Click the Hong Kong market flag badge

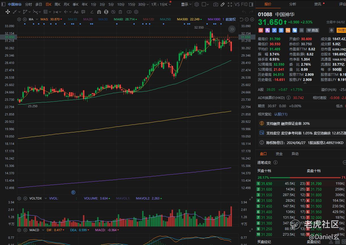260,30
